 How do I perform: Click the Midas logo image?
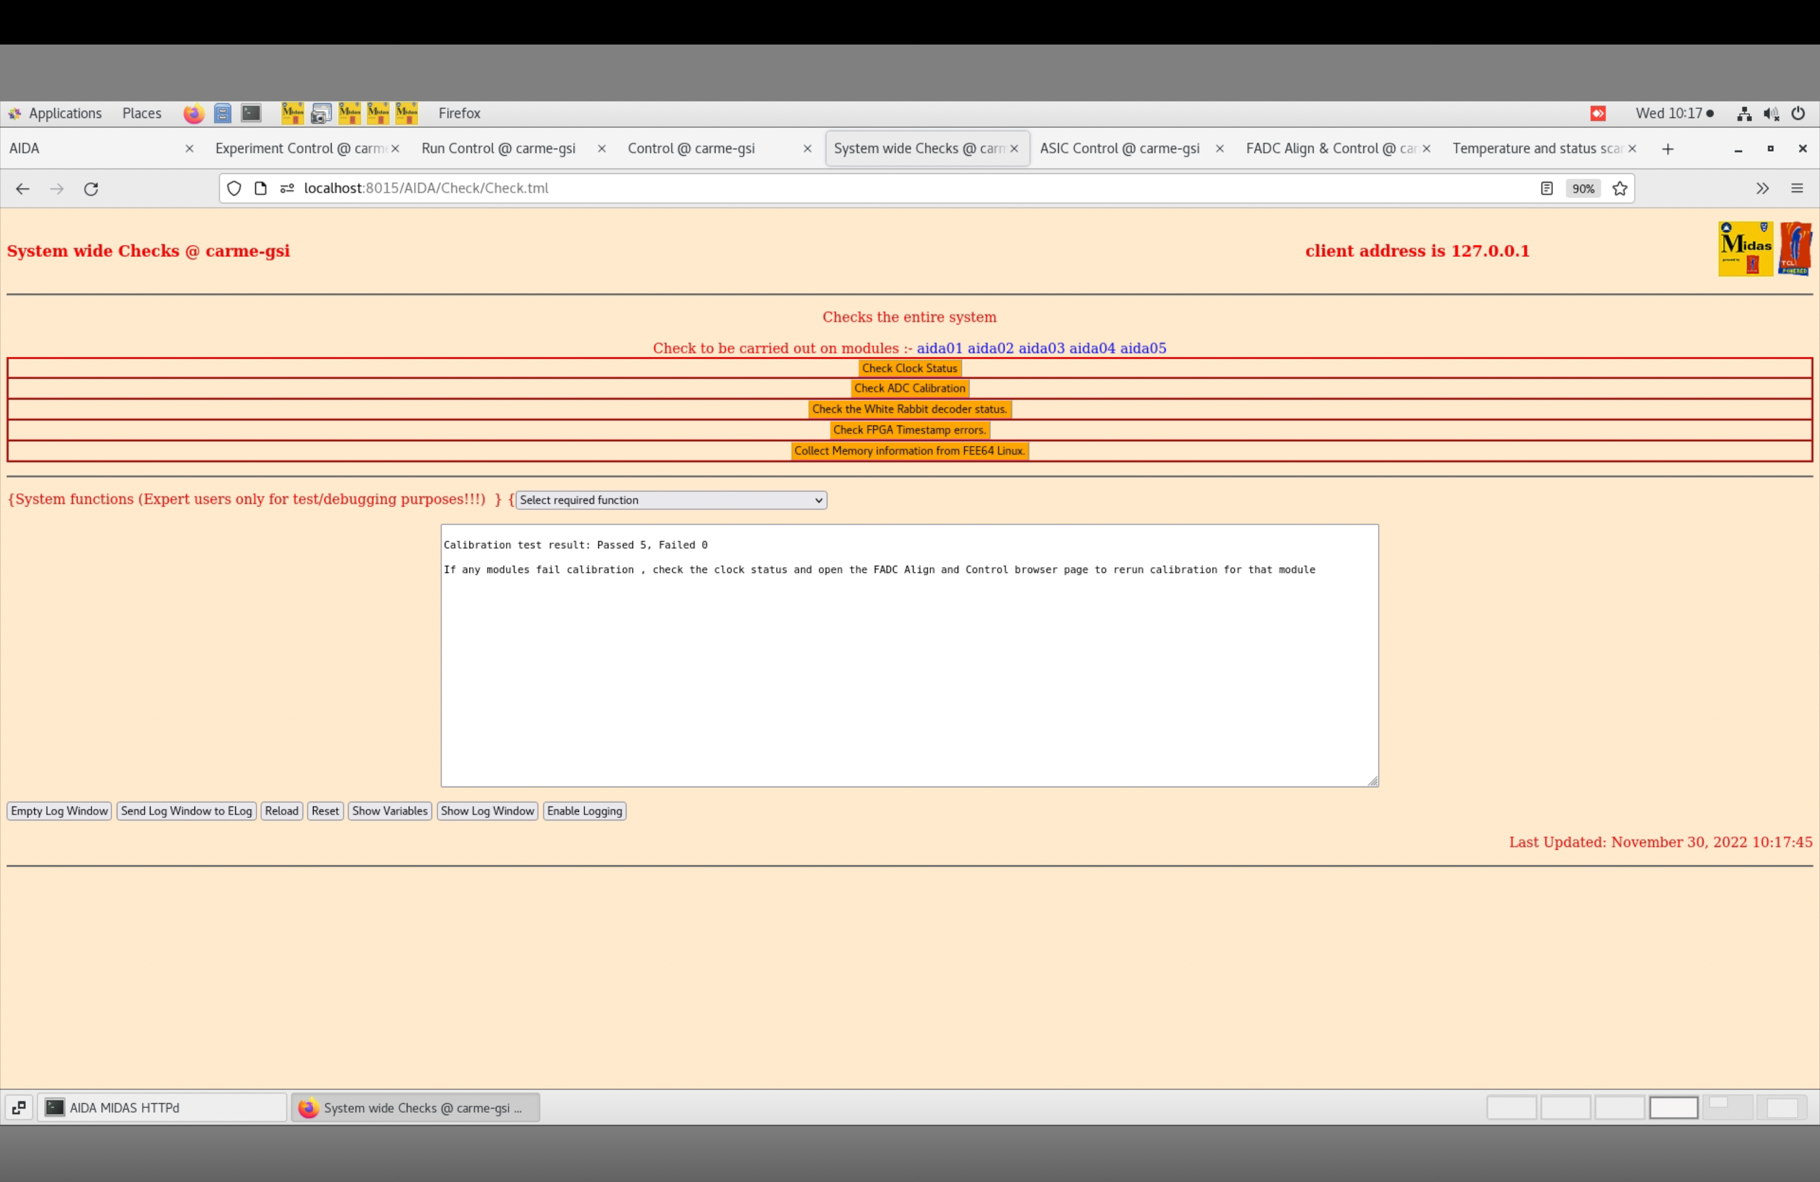point(1745,249)
